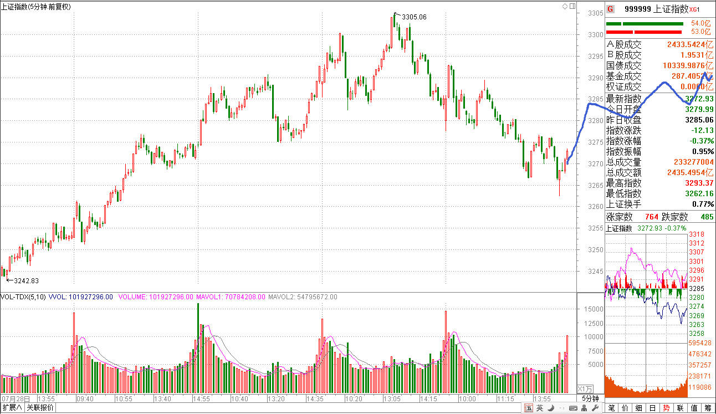The height and width of the screenshot is (414, 716).
Task: Click the Wubi 五 input method icon
Action: pyautogui.click(x=529, y=408)
